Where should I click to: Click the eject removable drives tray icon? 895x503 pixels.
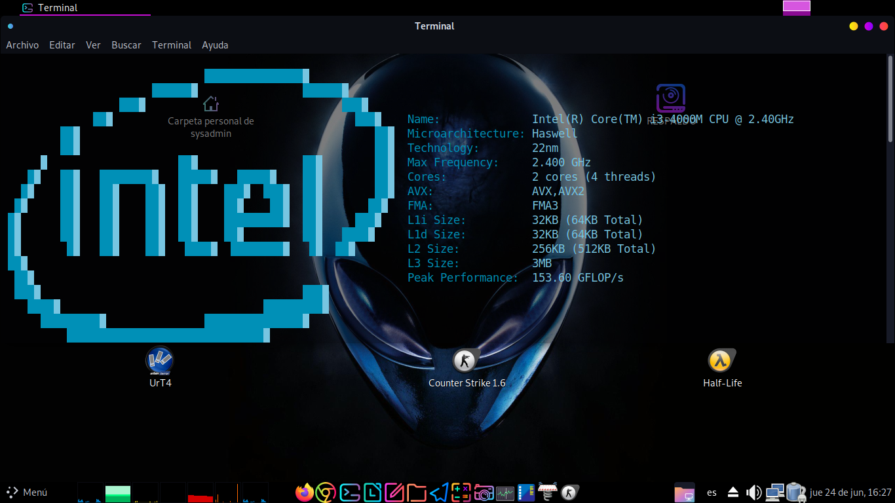(733, 493)
